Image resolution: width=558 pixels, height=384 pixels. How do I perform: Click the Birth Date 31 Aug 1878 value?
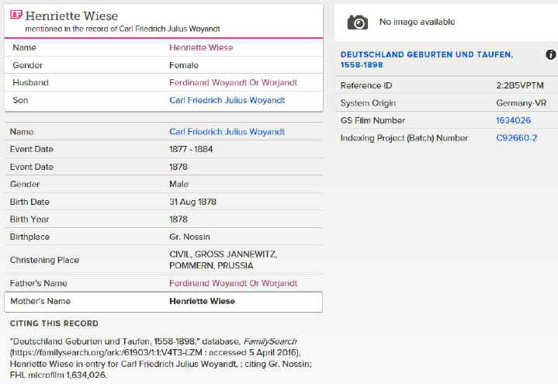(x=192, y=202)
